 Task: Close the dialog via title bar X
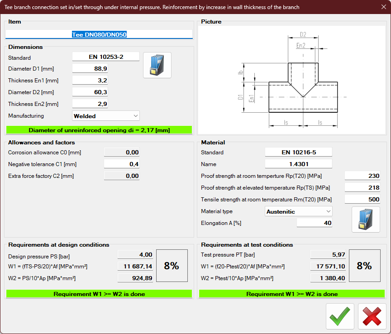[x=383, y=7]
